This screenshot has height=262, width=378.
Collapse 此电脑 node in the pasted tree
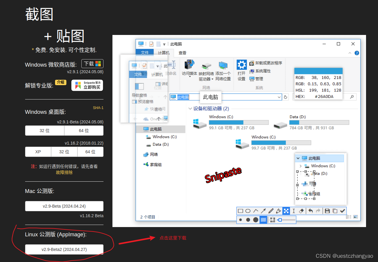click(x=298, y=158)
